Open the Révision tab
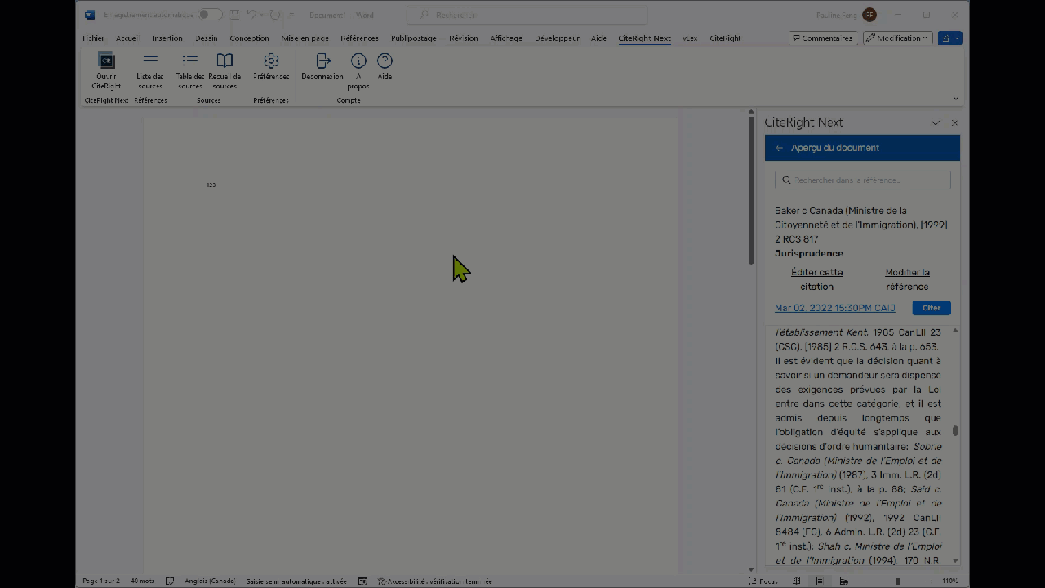 464,38
